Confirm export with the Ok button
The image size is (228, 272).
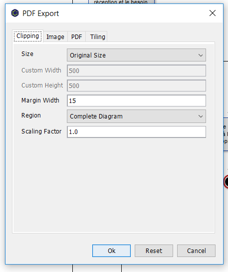point(111,250)
